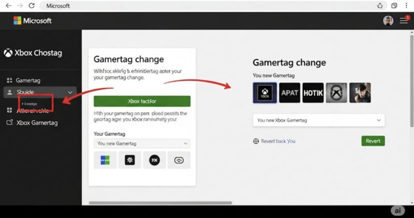This screenshot has height=218, width=414.
Task: Click the person icon in Sbuide row
Action: point(10,92)
